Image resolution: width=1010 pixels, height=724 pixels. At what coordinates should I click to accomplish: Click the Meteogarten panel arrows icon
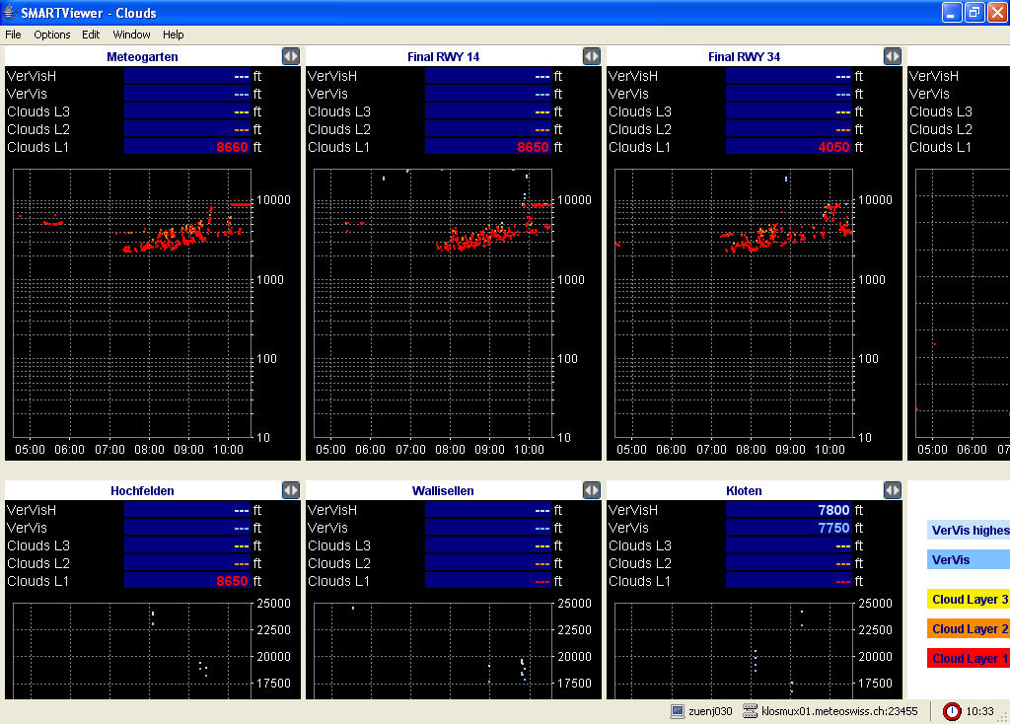[x=290, y=56]
